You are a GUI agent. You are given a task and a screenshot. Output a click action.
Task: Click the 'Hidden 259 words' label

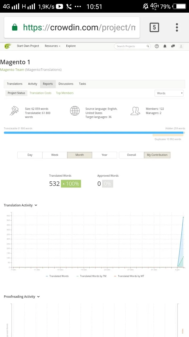click(175, 128)
